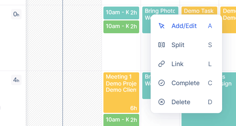
Task: Open the yellow Demo Task block
Action: pos(199,11)
